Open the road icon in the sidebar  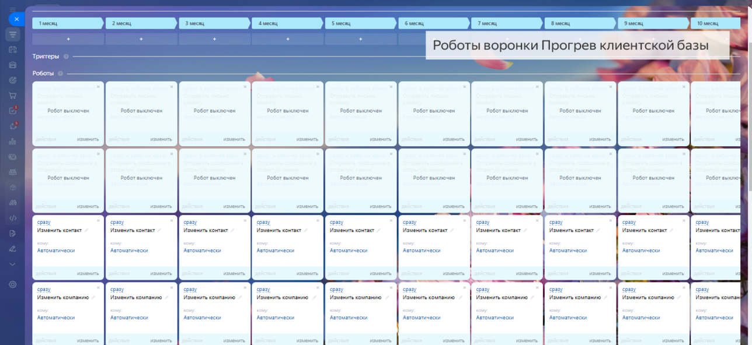tap(12, 203)
